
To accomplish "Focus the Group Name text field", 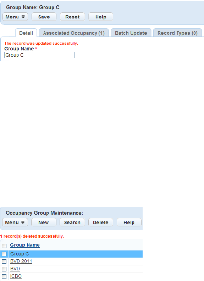I will [x=39, y=55].
